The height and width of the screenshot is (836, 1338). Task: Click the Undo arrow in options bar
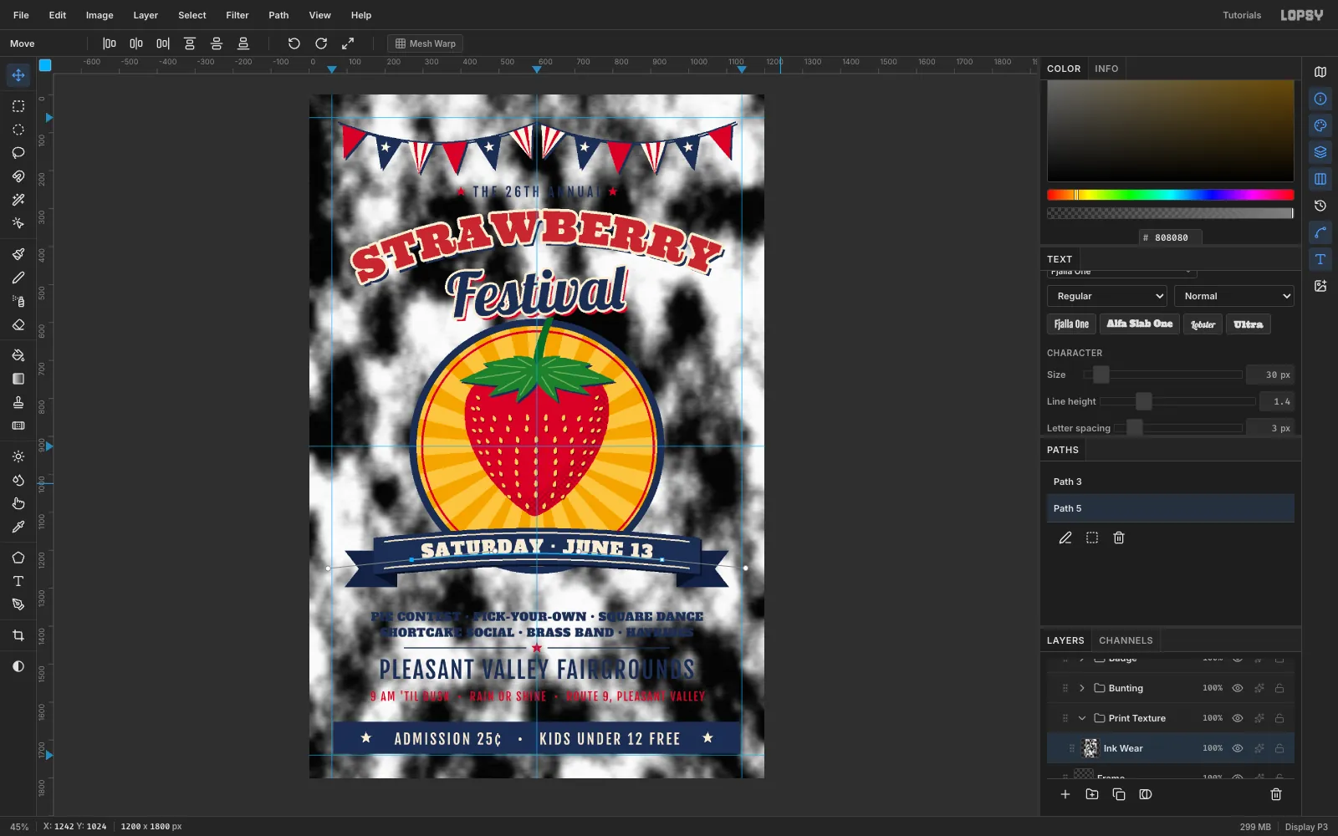pyautogui.click(x=294, y=43)
